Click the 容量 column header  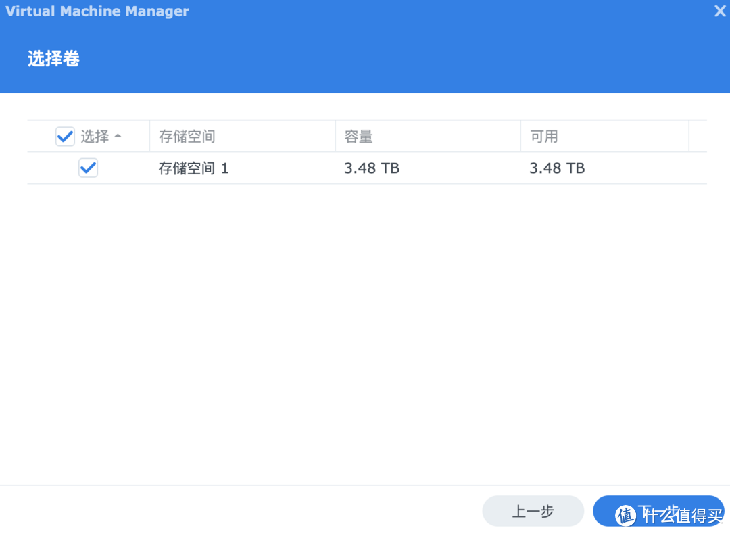coord(355,136)
